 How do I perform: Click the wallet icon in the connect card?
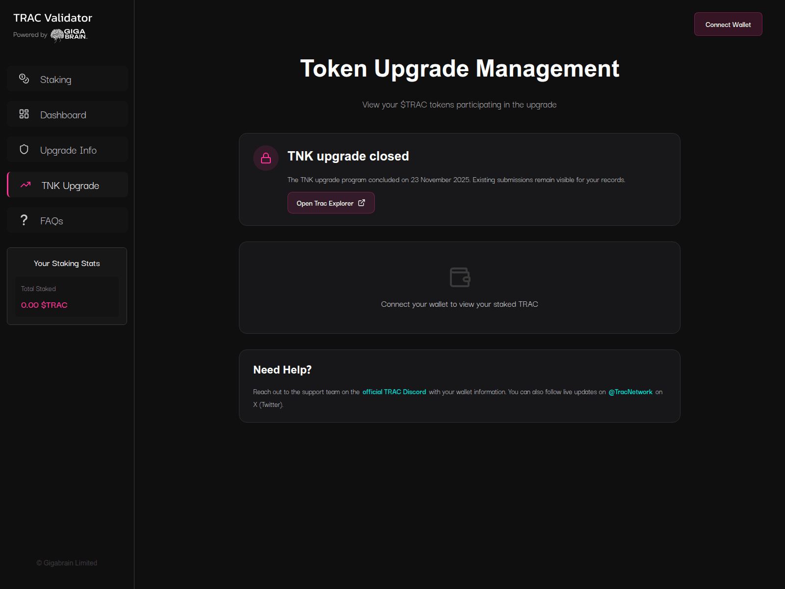point(460,277)
